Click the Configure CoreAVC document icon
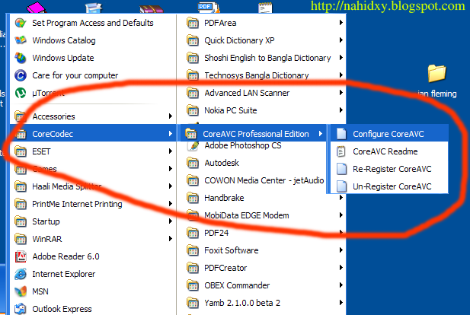470x315 pixels. click(341, 134)
